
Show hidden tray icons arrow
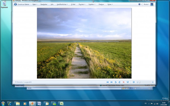(x=149, y=104)
